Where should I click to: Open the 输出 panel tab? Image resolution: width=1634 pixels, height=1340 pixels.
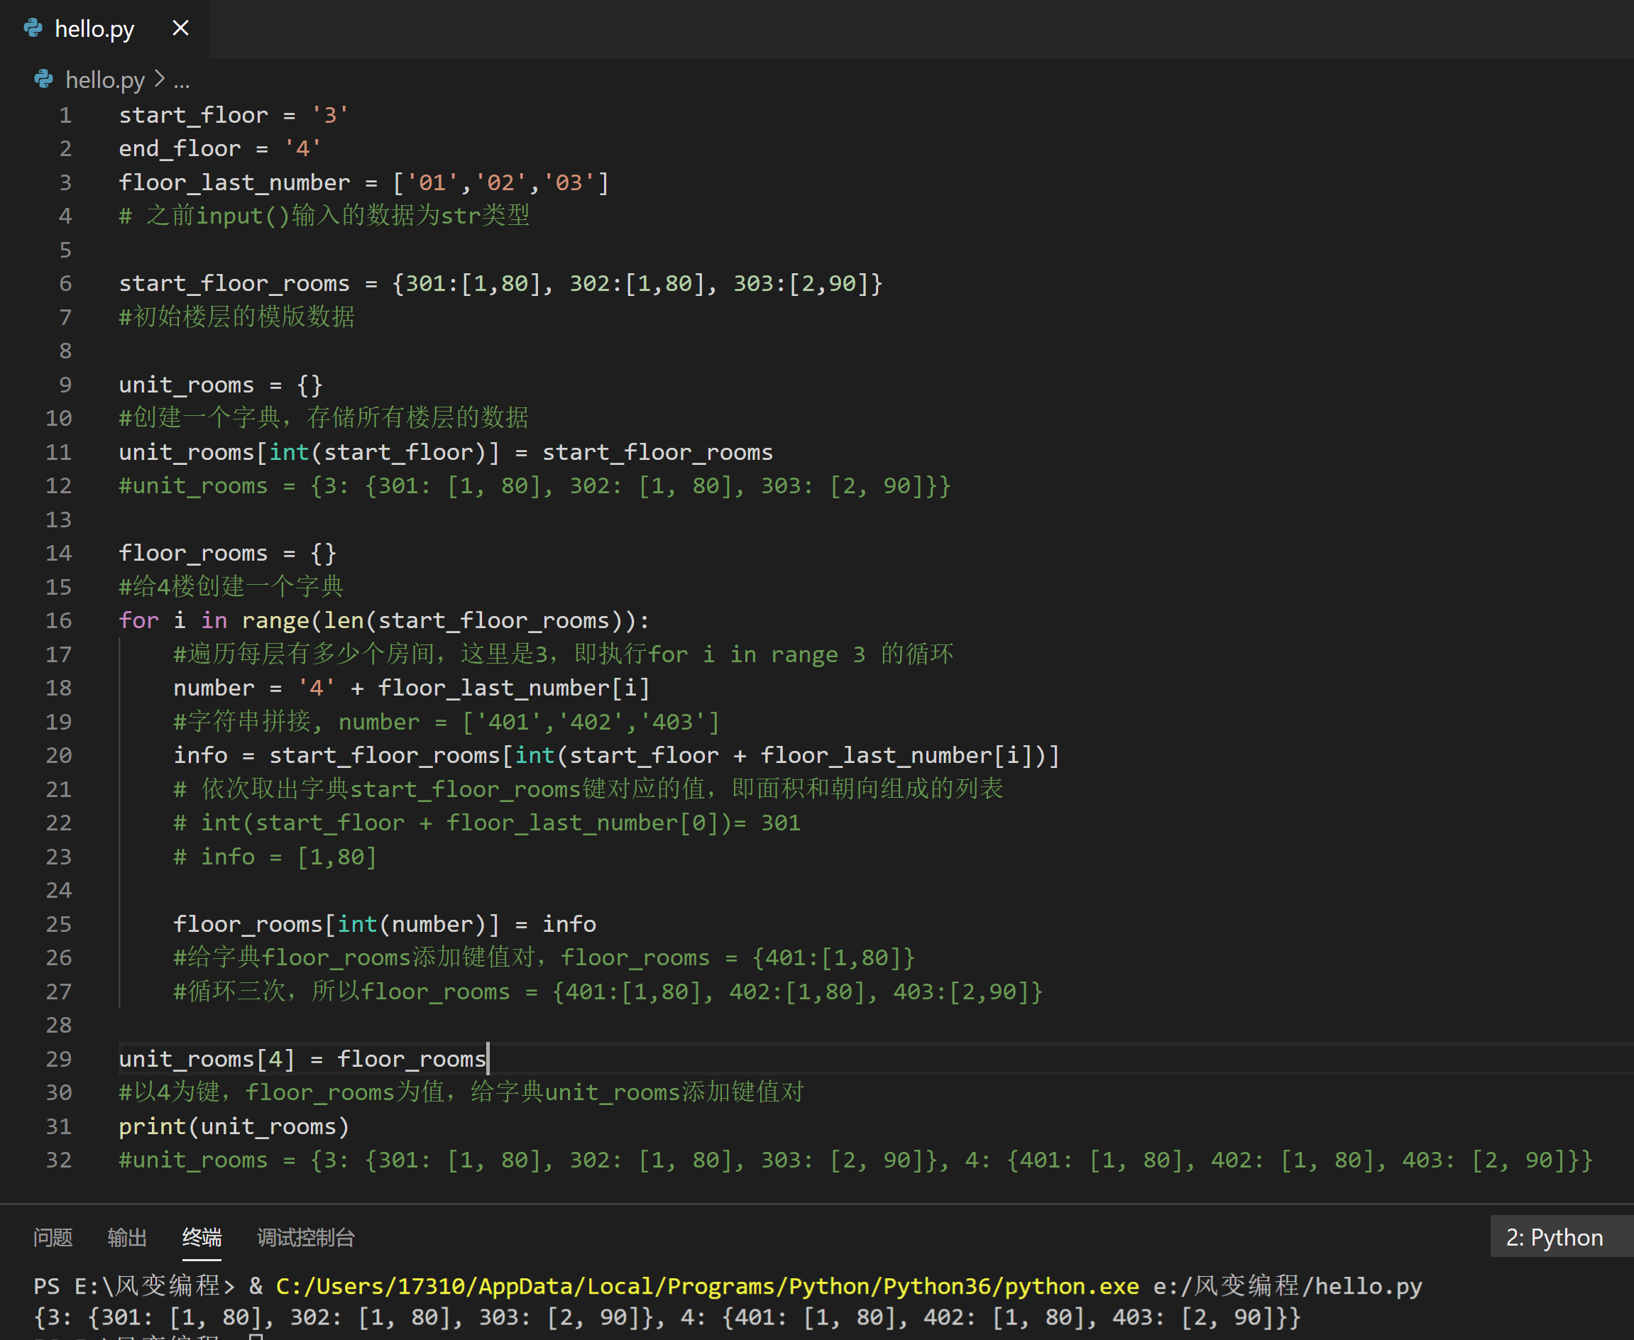coord(127,1236)
